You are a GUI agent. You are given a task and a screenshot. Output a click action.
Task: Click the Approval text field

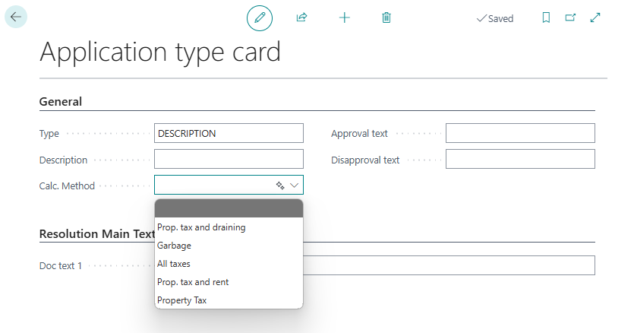click(520, 133)
